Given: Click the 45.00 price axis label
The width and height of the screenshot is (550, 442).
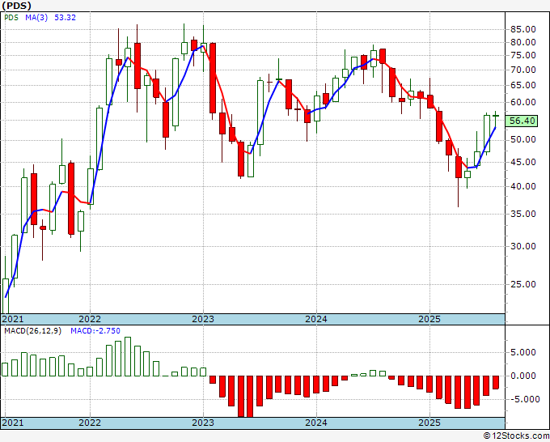Looking at the screenshot, I should pos(523,162).
